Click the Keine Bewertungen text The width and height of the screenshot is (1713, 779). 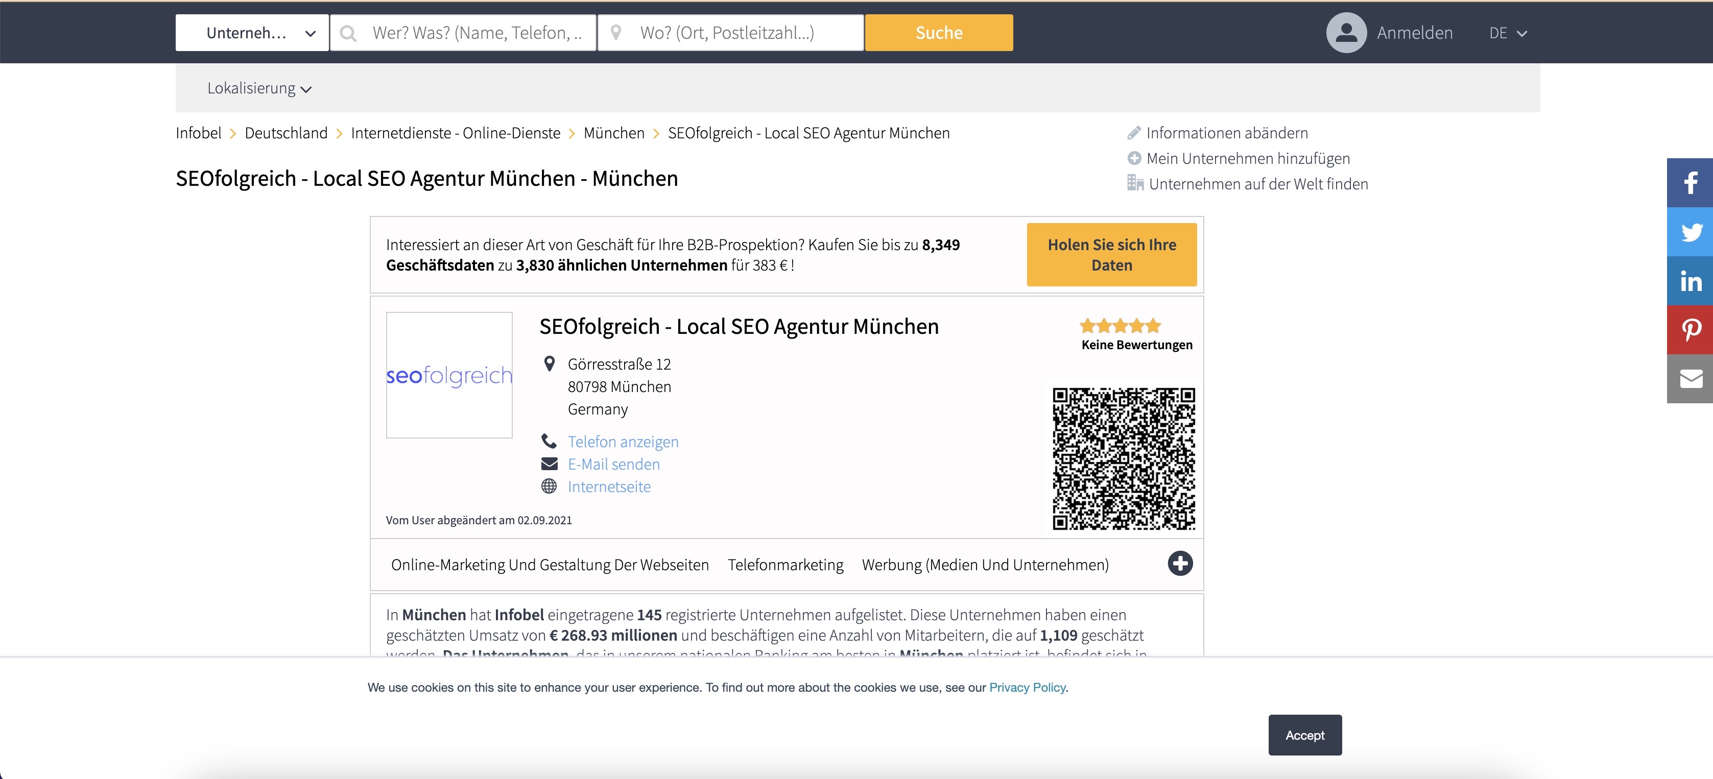(x=1136, y=345)
